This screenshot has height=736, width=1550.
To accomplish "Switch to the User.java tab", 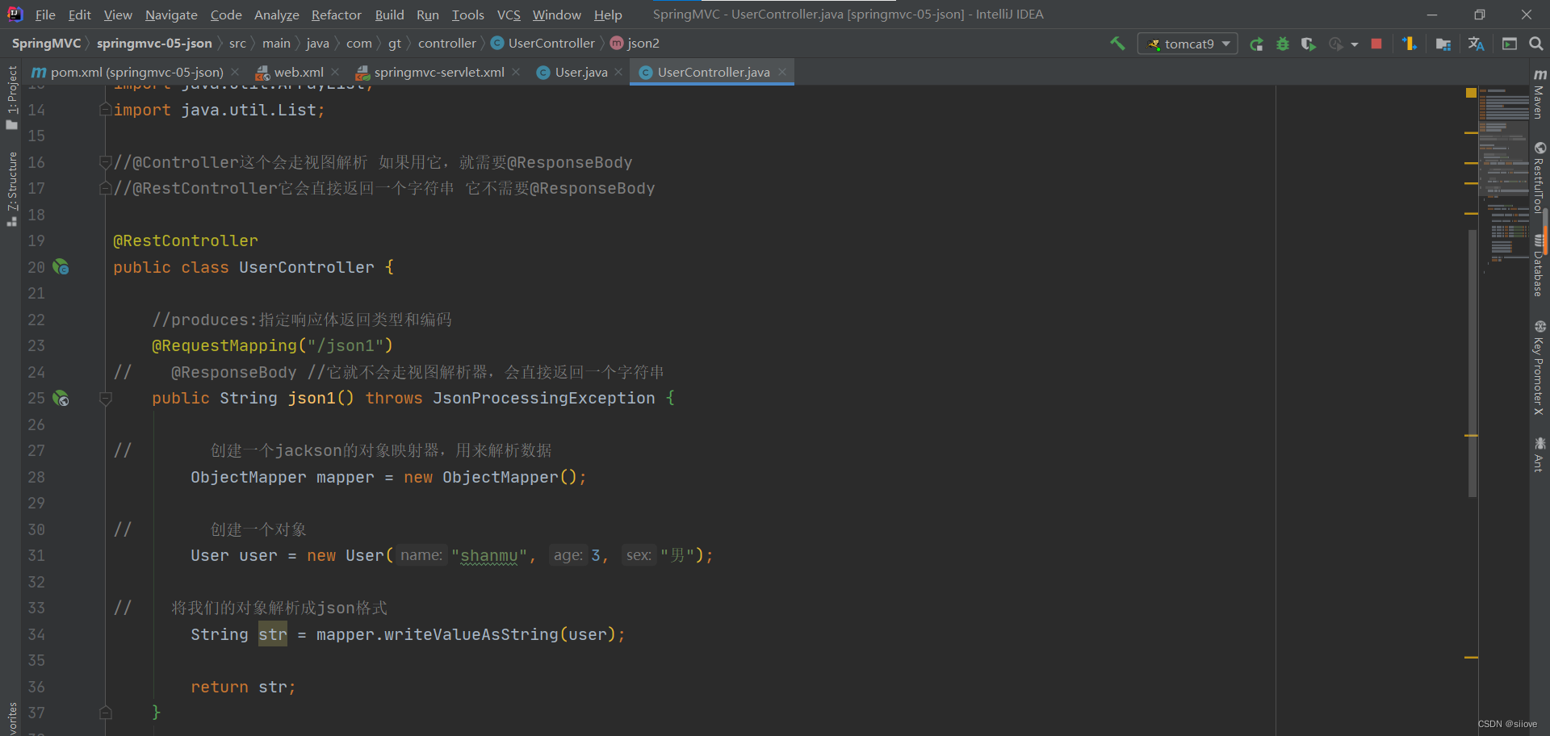I will pos(580,72).
